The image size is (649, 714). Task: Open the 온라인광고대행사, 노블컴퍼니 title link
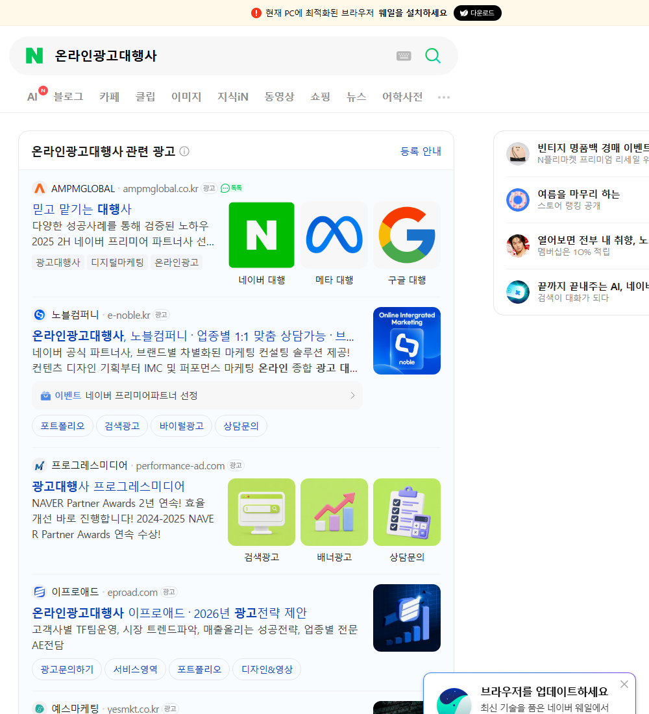coord(193,336)
